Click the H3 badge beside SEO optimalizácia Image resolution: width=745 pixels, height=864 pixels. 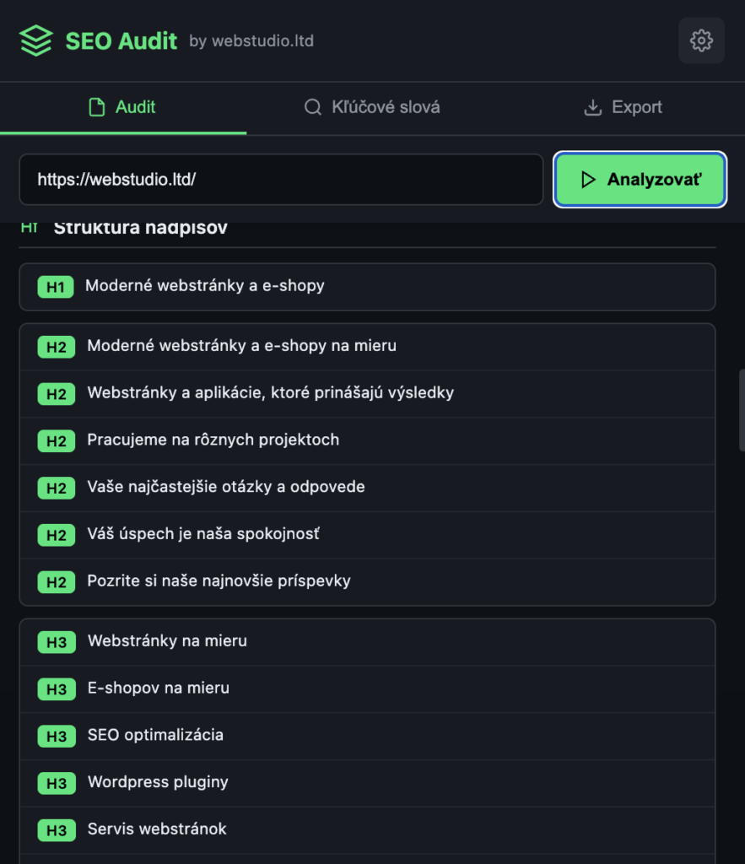56,736
